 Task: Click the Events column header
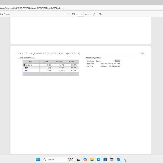tap(46, 62)
